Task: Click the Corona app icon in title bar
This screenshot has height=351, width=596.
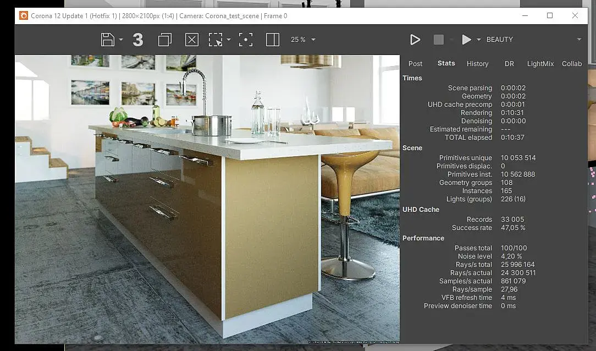Action: click(x=24, y=15)
